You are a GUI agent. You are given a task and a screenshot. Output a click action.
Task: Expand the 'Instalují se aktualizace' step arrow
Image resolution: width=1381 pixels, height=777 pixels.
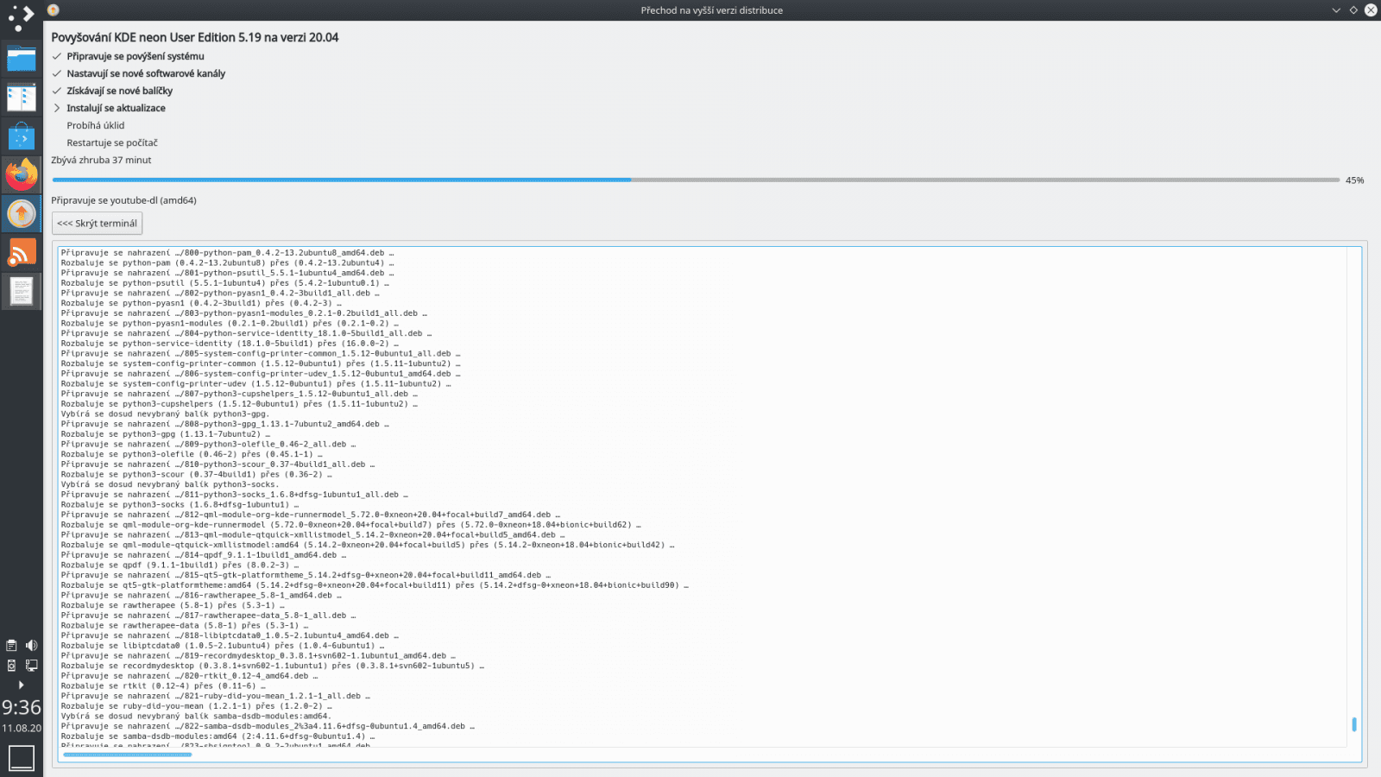tap(57, 108)
